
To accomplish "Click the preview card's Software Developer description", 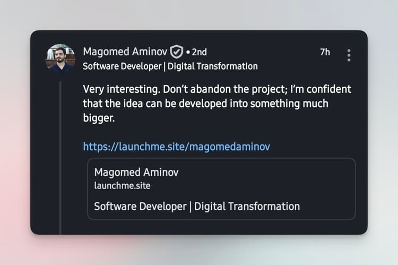I will pyautogui.click(x=196, y=206).
